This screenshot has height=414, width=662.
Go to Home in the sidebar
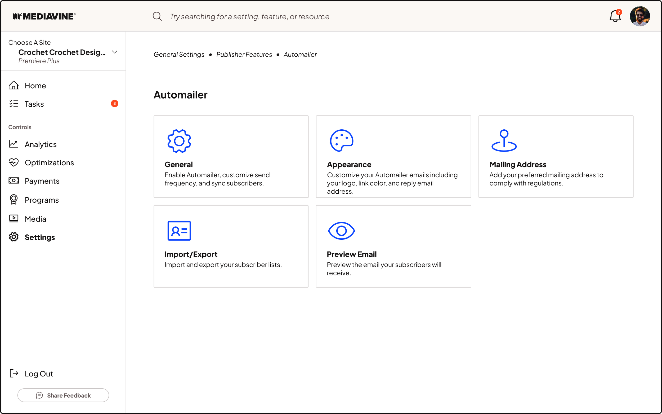(x=35, y=86)
